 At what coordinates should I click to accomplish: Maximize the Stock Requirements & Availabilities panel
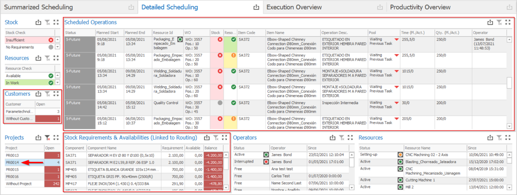click(x=225, y=138)
